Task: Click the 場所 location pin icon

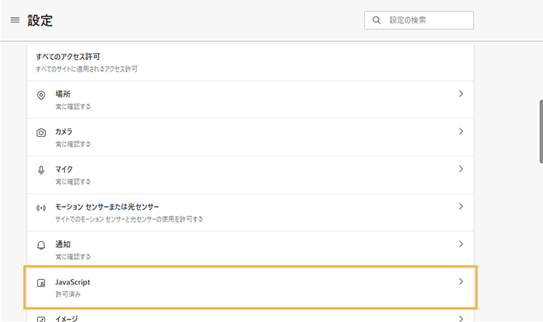Action: [41, 95]
